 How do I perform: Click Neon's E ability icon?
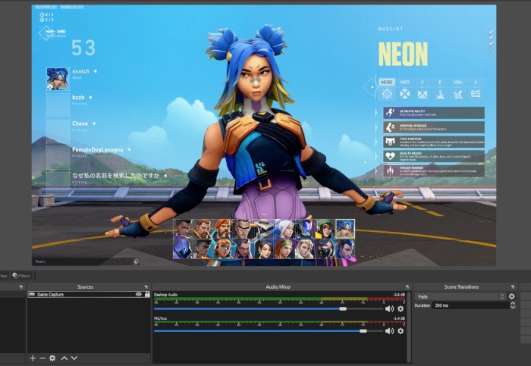pos(440,94)
